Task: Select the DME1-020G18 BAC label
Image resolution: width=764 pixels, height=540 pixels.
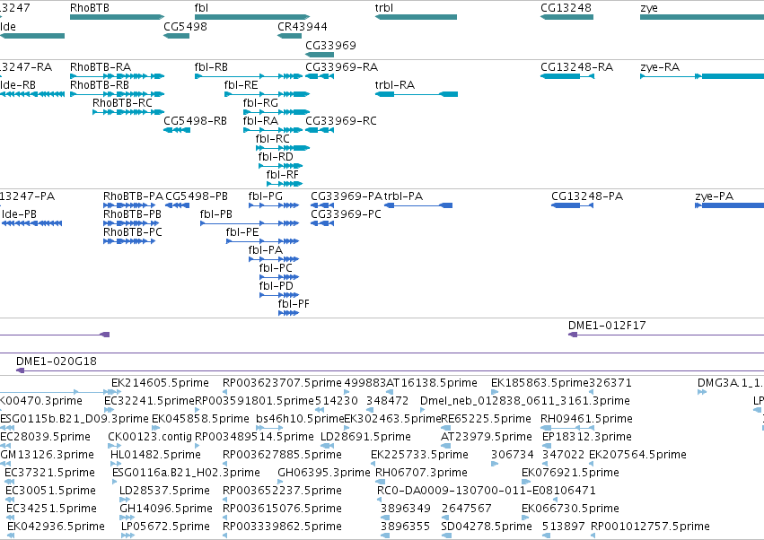Action: pyautogui.click(x=56, y=361)
